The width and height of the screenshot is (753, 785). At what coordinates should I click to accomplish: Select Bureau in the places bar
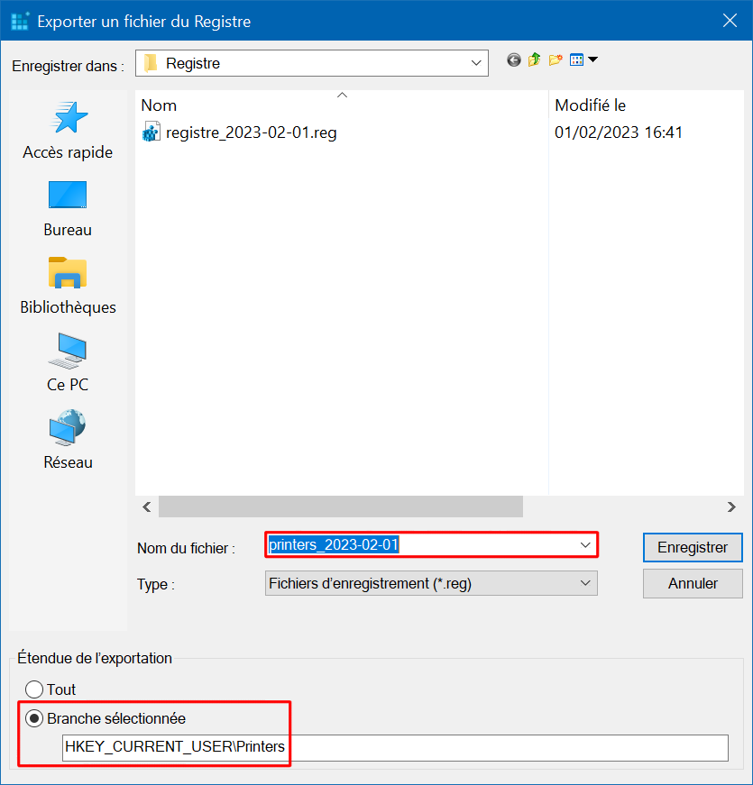click(68, 209)
